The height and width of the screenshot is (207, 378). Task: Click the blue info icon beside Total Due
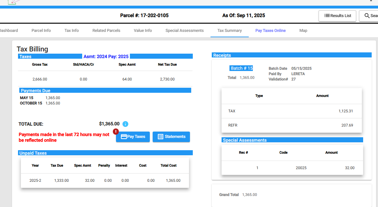click(x=125, y=124)
